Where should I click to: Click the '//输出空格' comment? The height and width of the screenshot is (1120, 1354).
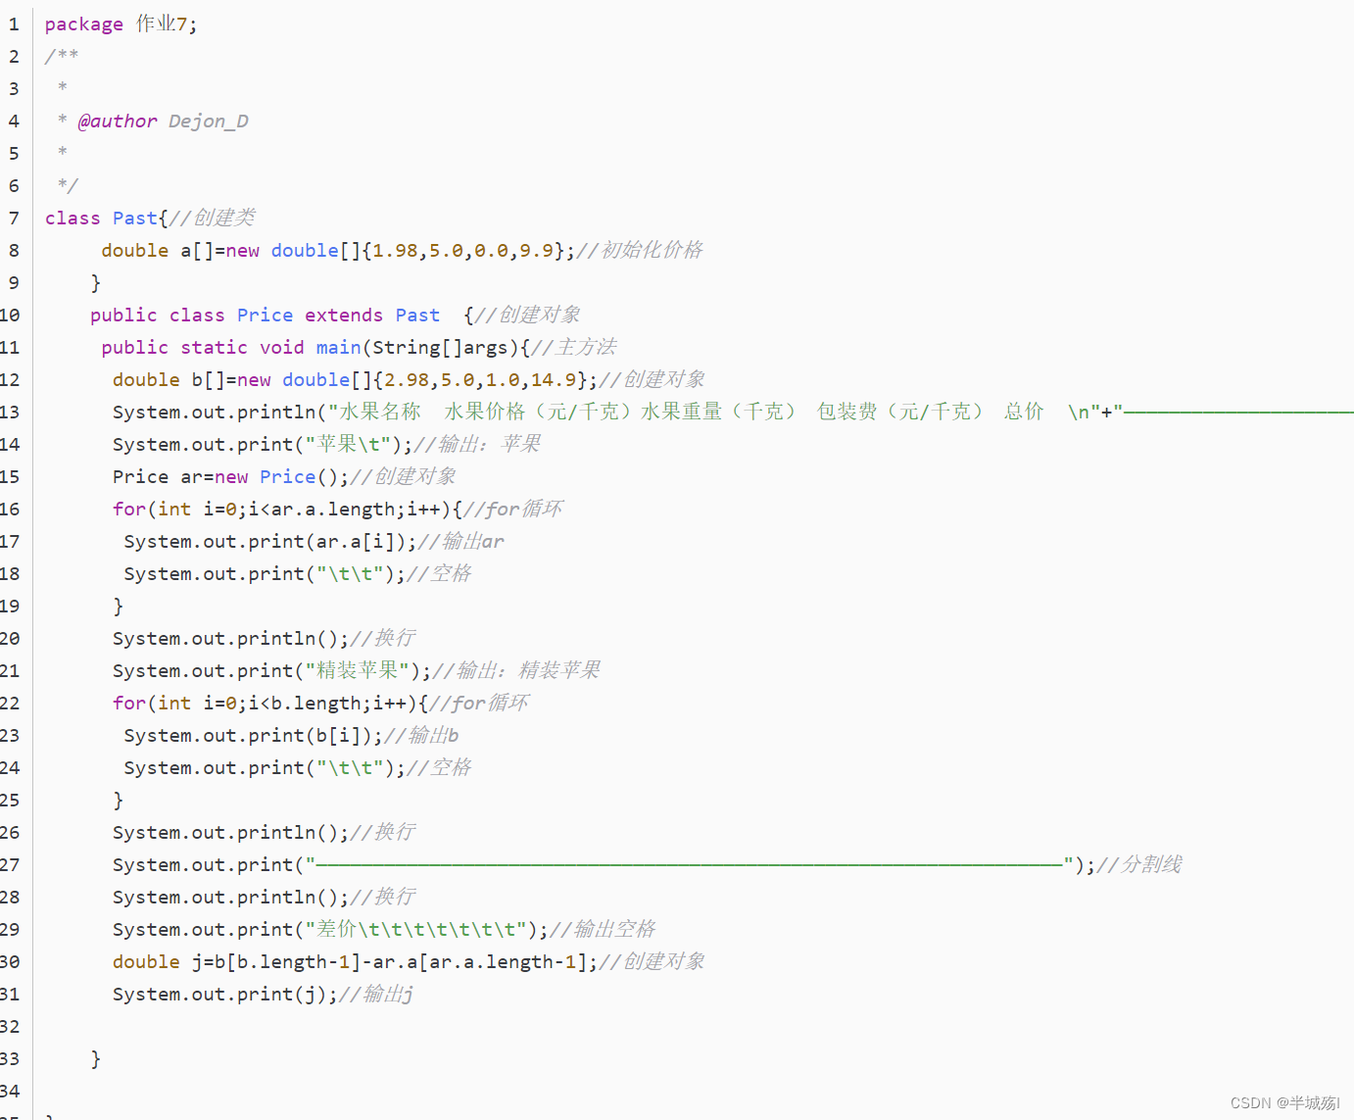tap(603, 929)
